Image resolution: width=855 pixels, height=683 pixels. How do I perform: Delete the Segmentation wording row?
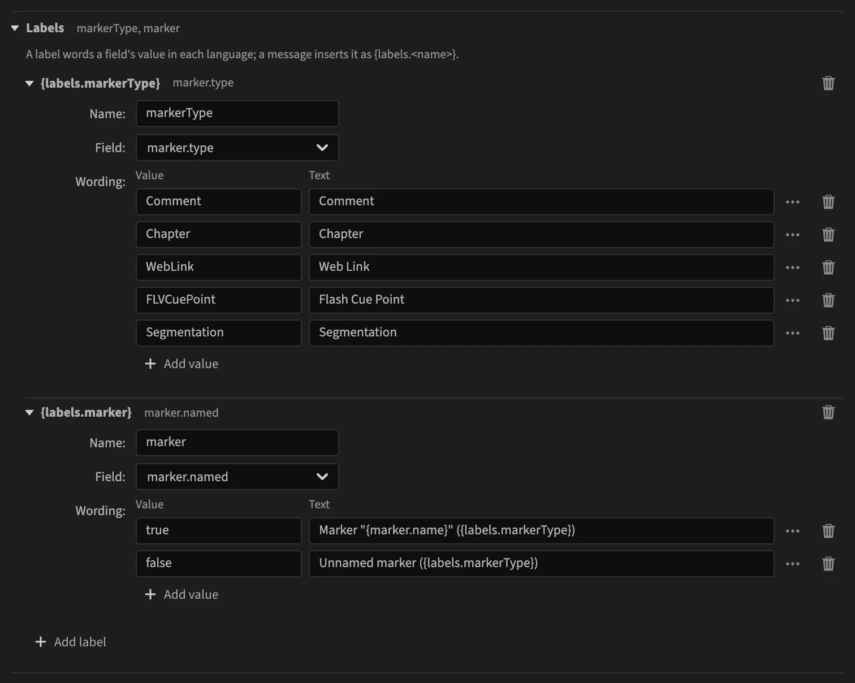pos(828,333)
